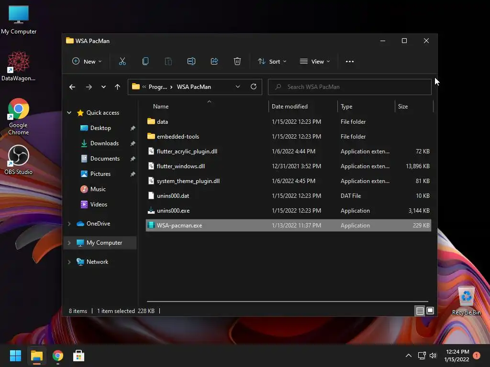Viewport: 490px width, 367px height.
Task: Select the embedded-tools folder
Action: click(x=289, y=136)
